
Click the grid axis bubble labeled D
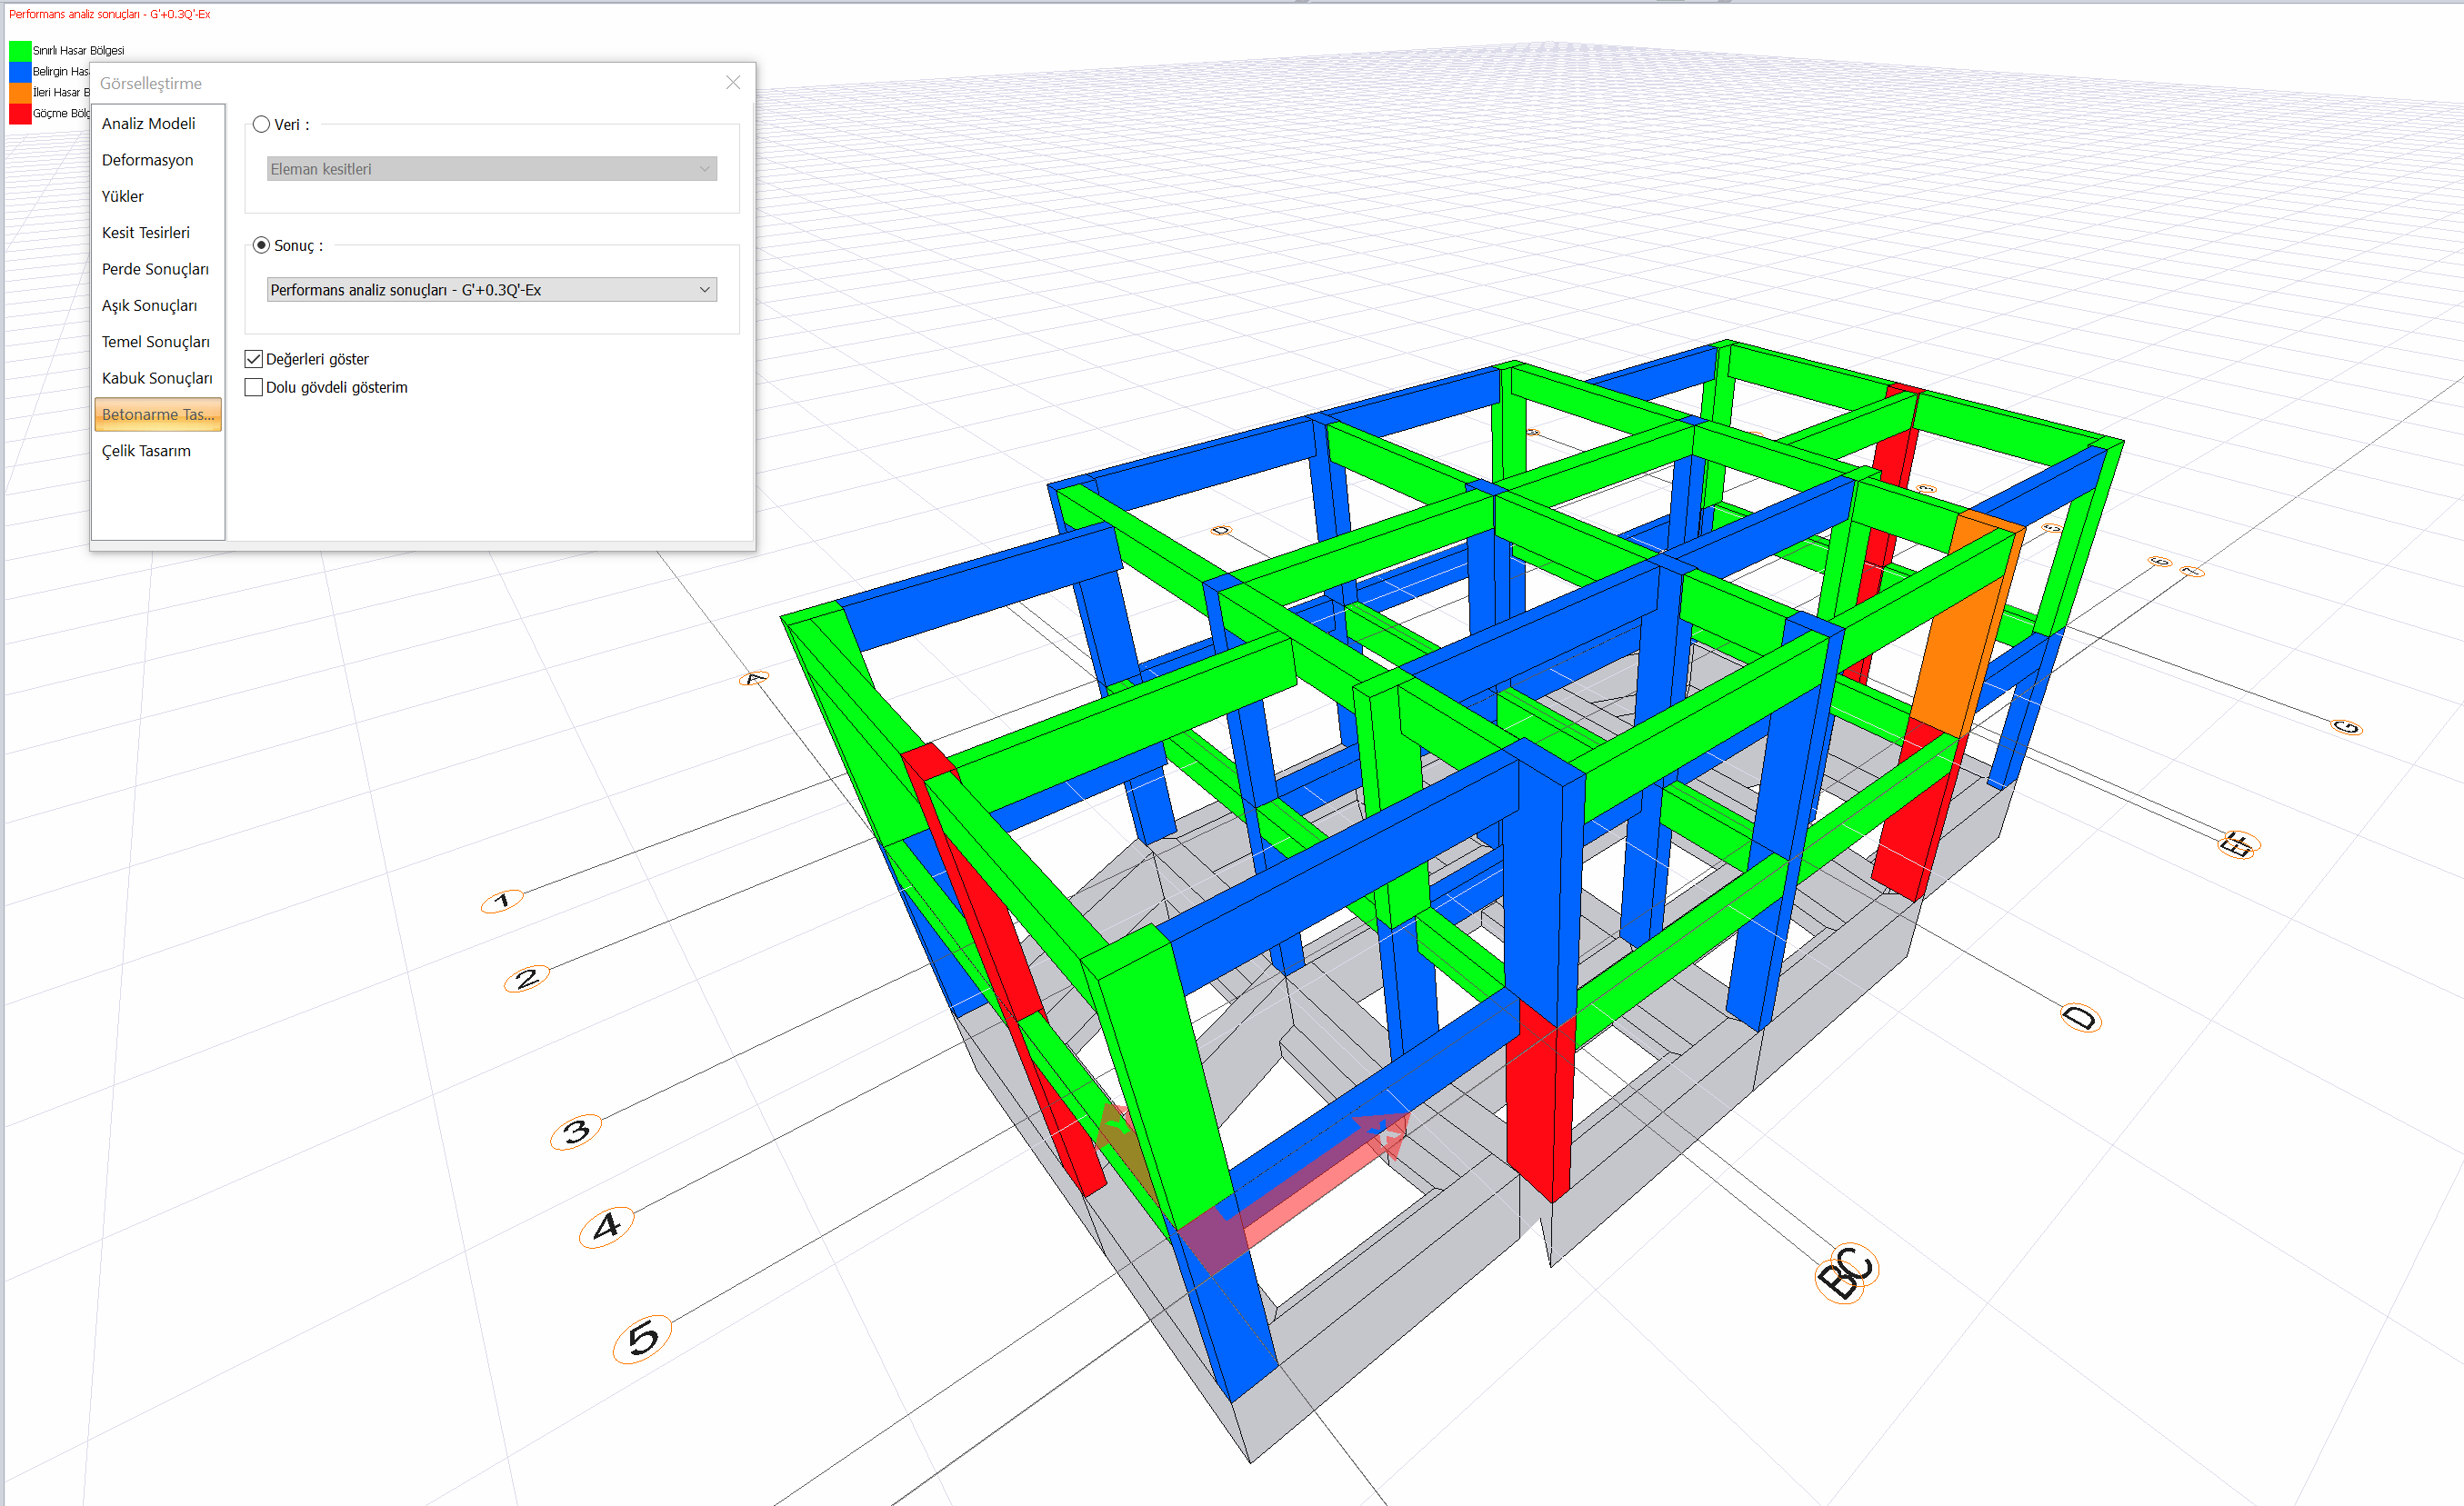point(2081,1018)
